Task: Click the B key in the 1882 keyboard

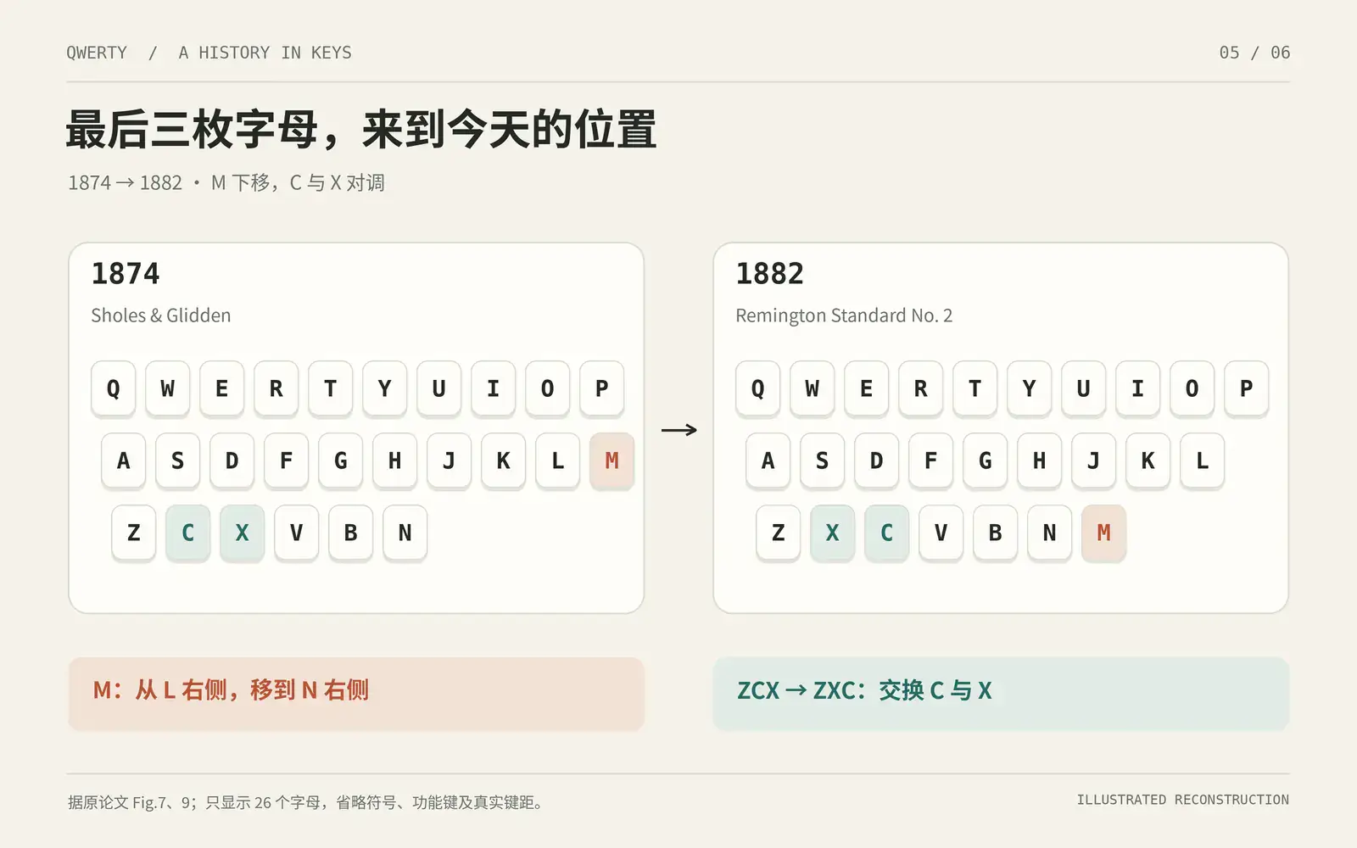Action: (995, 533)
